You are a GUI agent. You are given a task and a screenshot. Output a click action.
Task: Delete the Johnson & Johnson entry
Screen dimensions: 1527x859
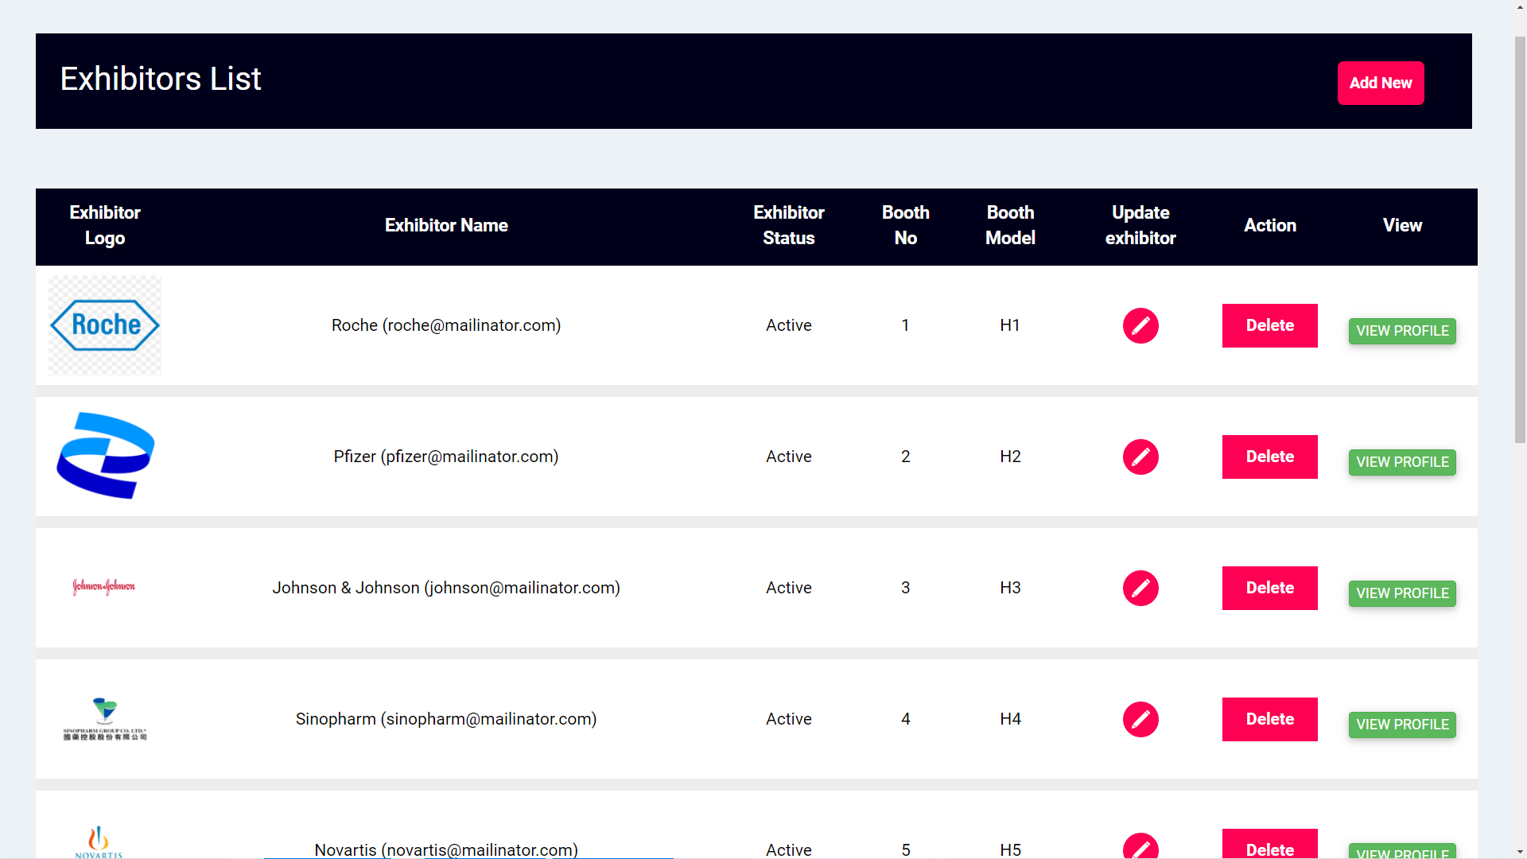[x=1270, y=587]
